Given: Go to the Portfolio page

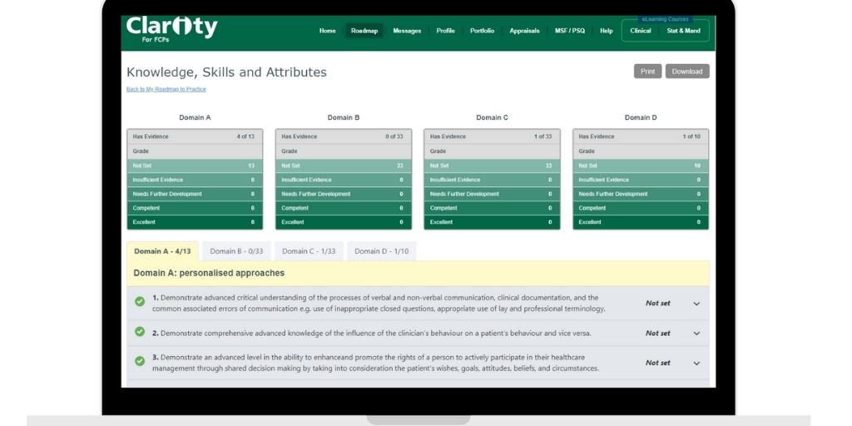Looking at the screenshot, I should tap(482, 31).
